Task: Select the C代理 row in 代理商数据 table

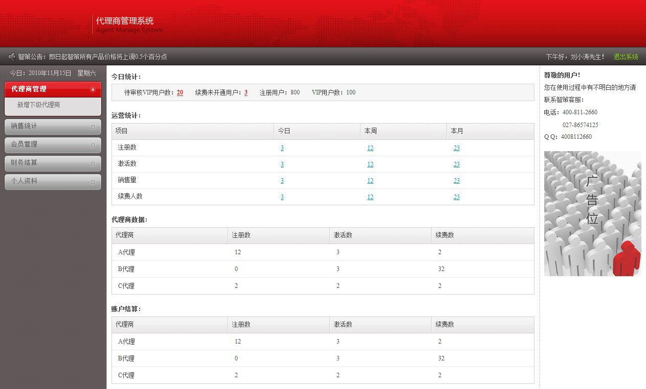Action: click(x=323, y=286)
